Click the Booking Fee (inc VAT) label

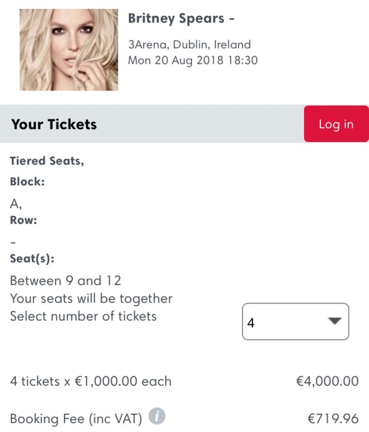(x=76, y=419)
